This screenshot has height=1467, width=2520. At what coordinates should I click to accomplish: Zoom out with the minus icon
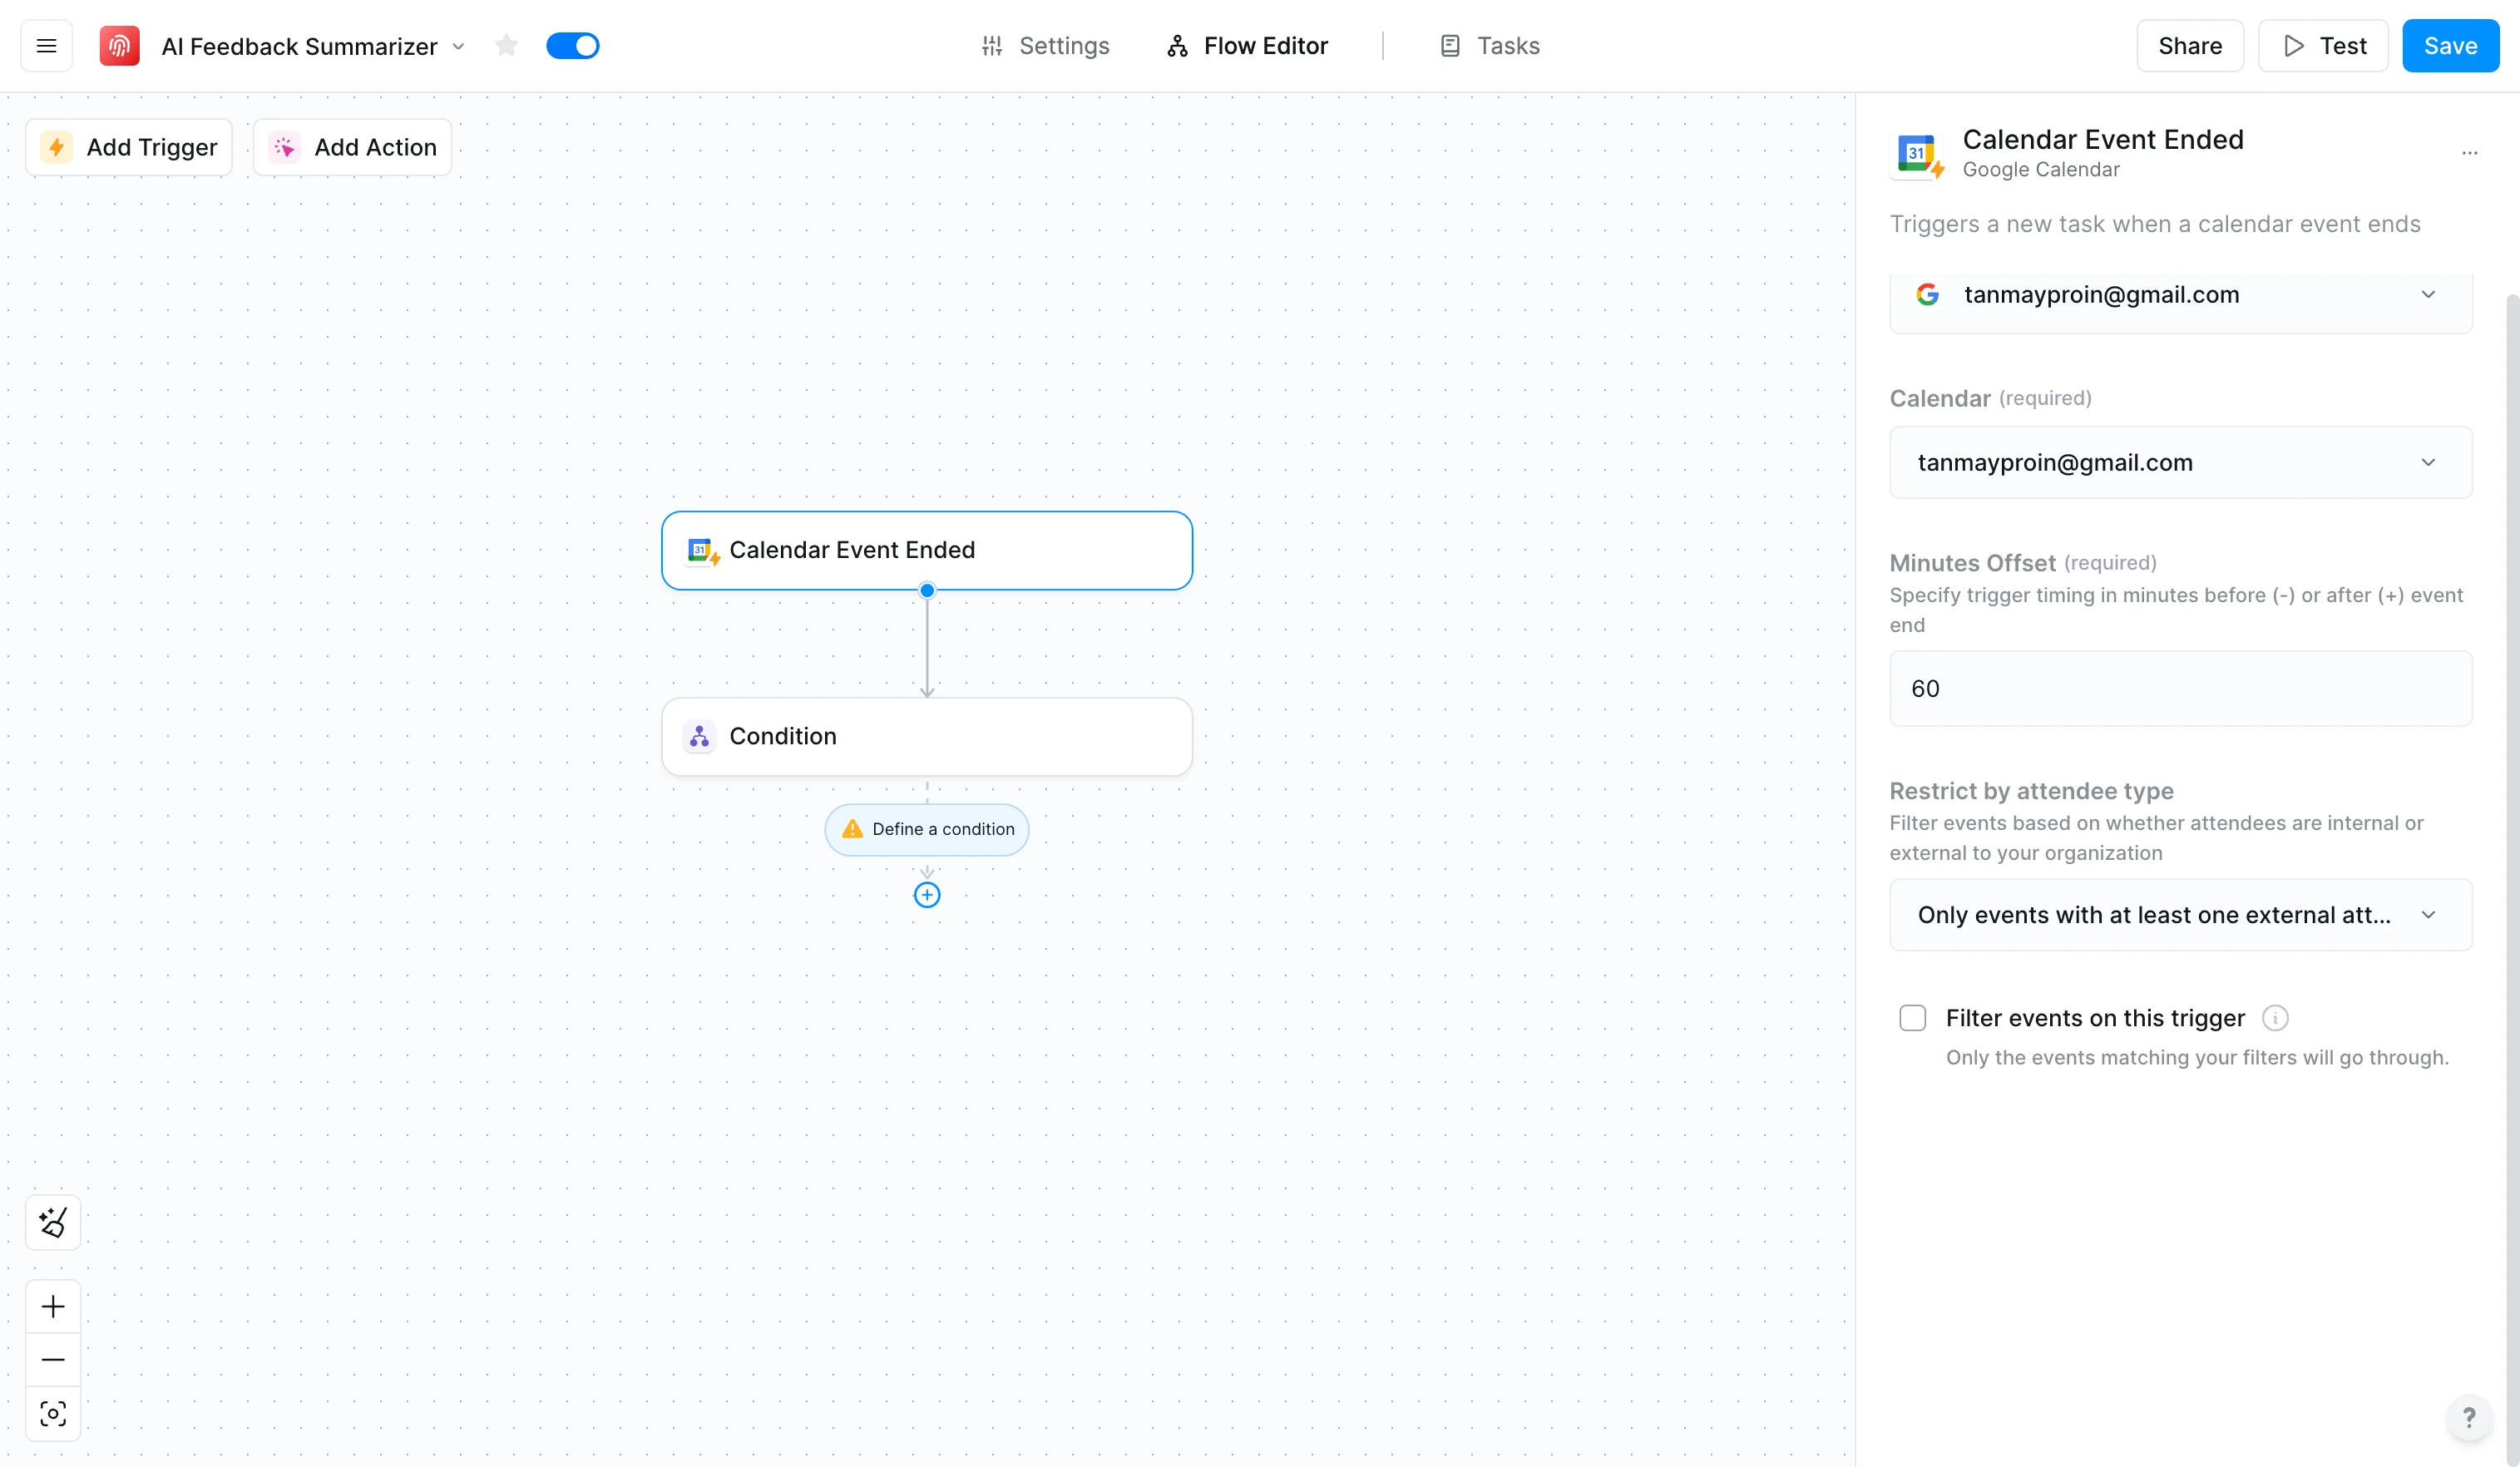(x=53, y=1360)
